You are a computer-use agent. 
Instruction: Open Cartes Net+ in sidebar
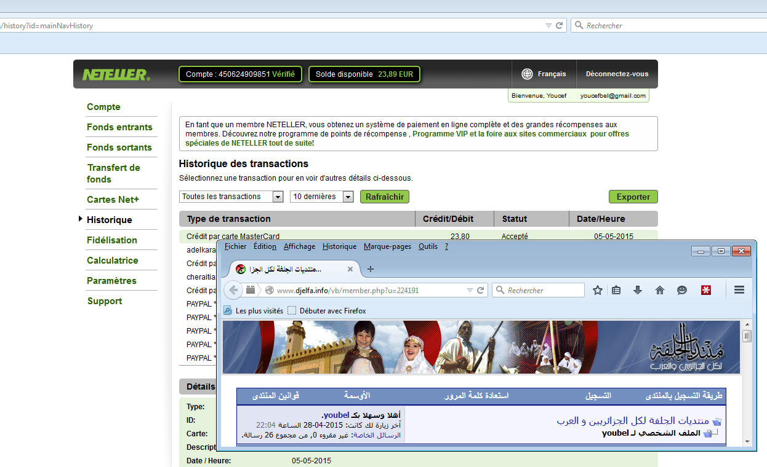tap(113, 200)
